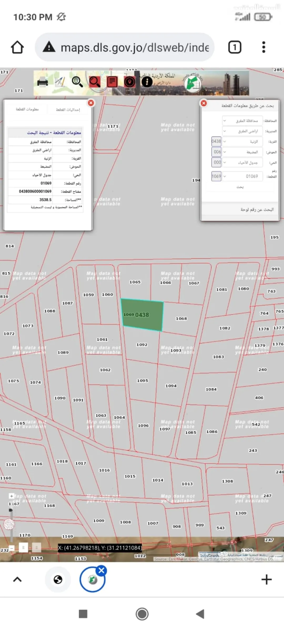
Task: Open the location pin search tool
Action: (77, 82)
